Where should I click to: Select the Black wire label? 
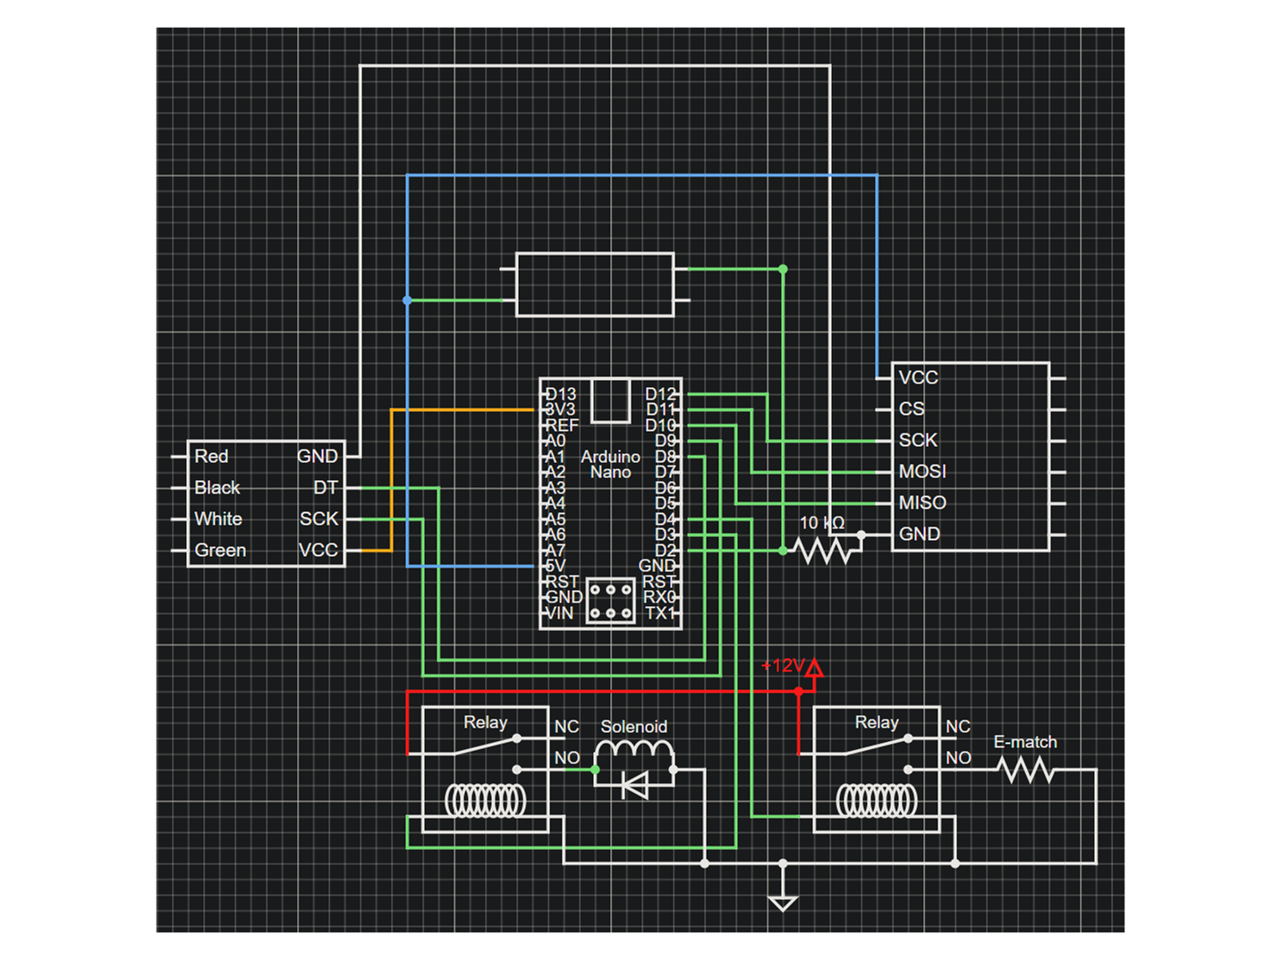coord(217,487)
